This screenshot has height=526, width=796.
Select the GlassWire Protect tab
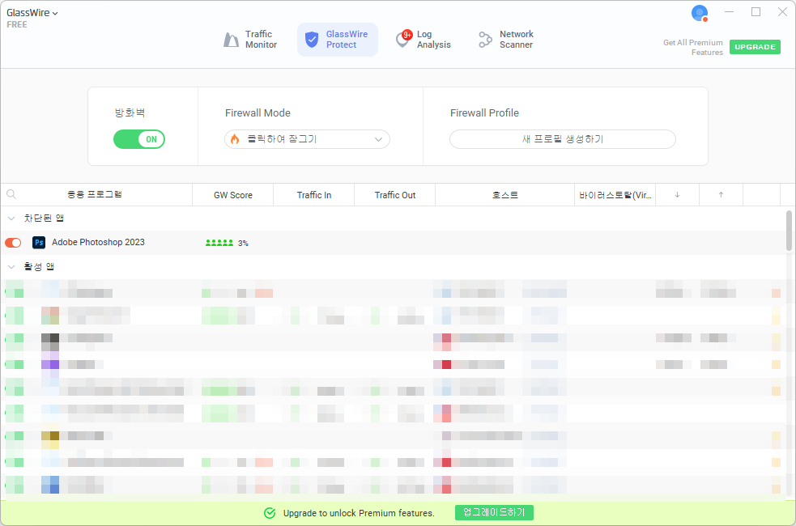click(338, 40)
